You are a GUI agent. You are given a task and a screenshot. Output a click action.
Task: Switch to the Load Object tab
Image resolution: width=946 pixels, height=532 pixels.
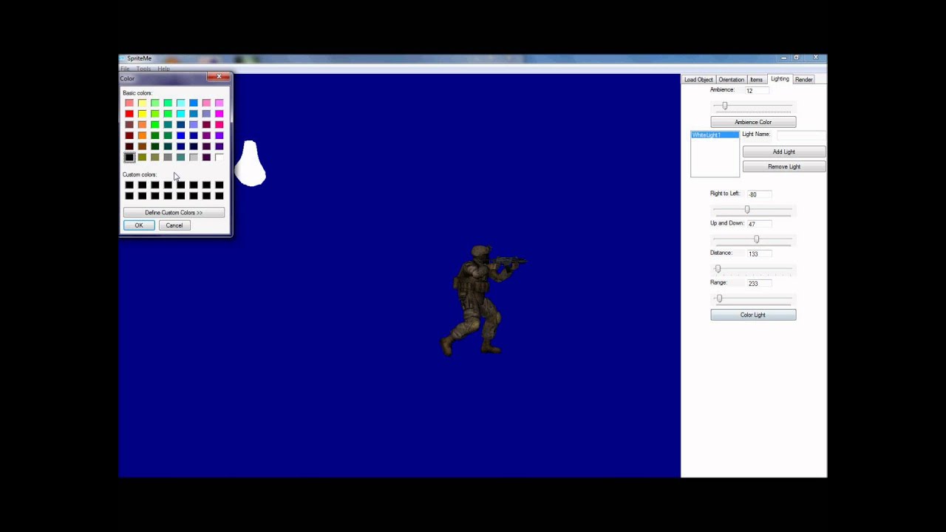[x=698, y=79]
